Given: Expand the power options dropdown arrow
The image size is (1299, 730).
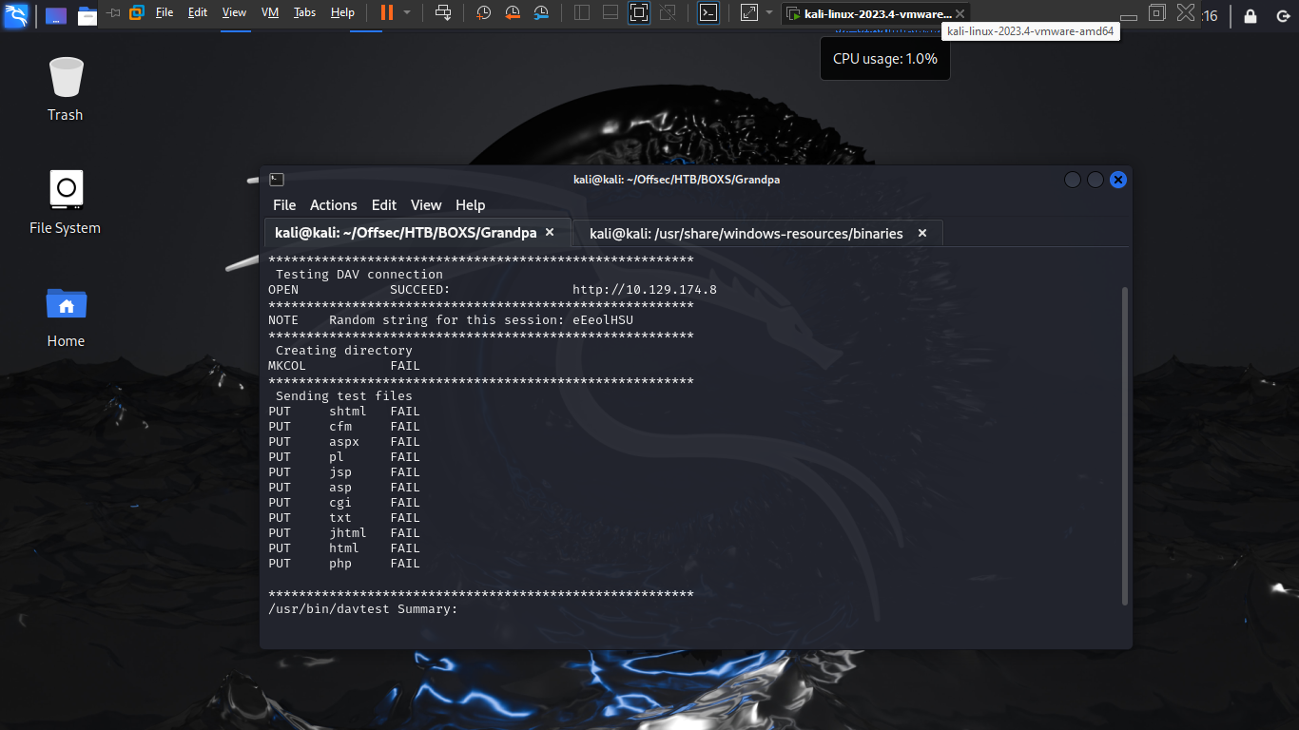Looking at the screenshot, I should (407, 12).
